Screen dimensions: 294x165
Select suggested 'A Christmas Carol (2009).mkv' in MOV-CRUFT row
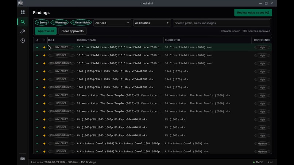pyautogui.click(x=186, y=144)
